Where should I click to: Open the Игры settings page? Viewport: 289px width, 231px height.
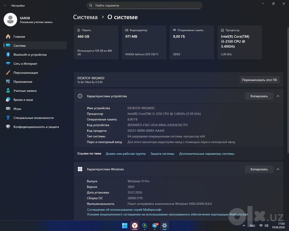pos(35,109)
